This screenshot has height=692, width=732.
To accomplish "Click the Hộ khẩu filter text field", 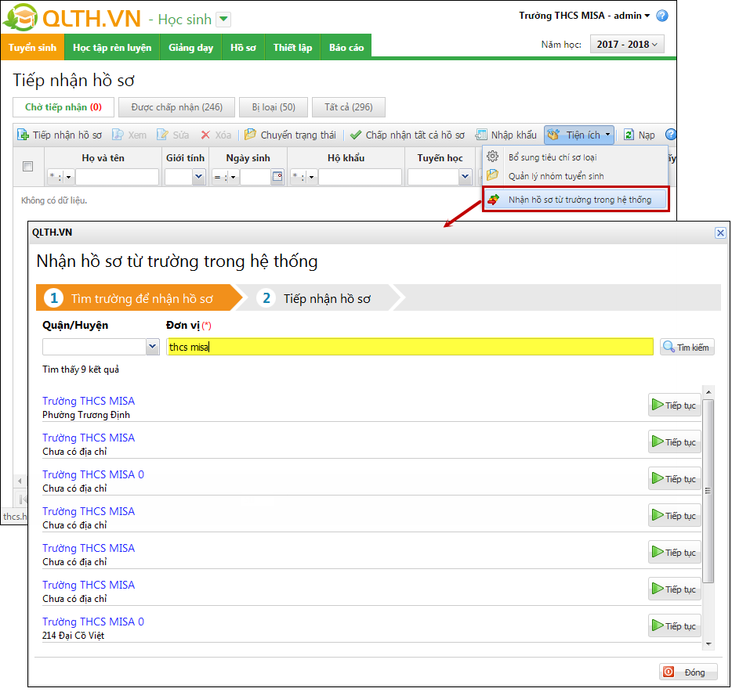I will [x=360, y=177].
